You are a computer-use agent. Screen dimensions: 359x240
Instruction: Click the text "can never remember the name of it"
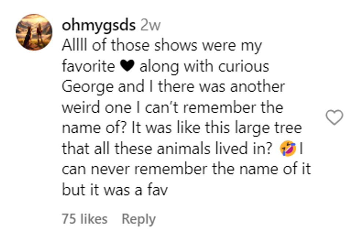(x=186, y=170)
